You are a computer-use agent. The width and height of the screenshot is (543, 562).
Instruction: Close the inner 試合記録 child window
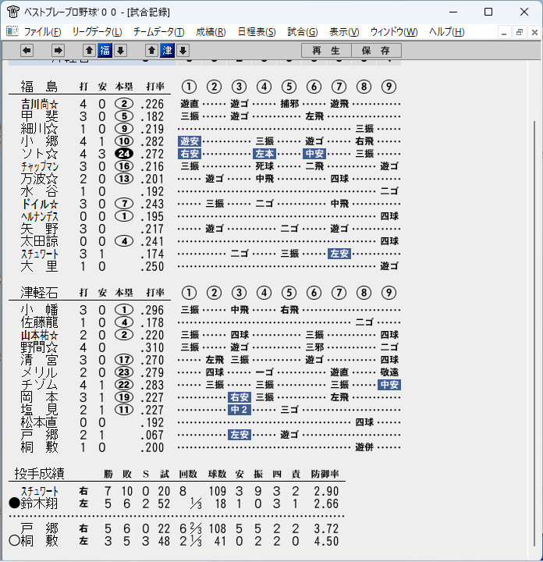534,33
